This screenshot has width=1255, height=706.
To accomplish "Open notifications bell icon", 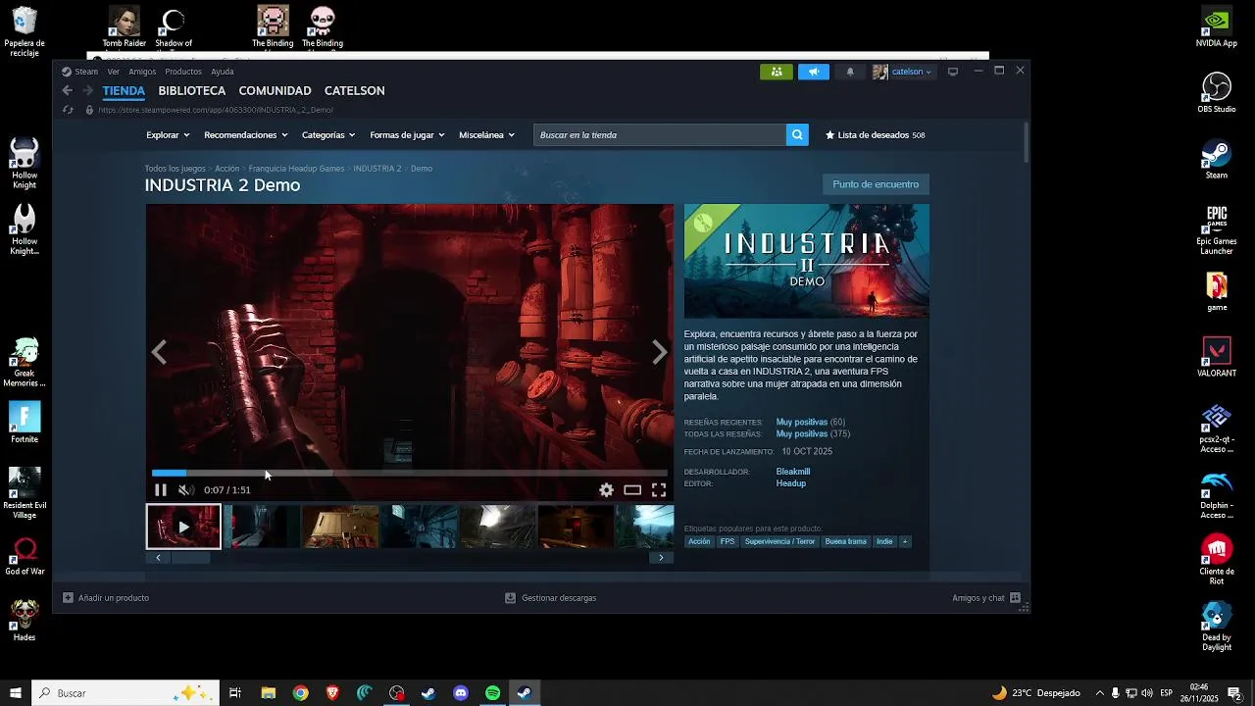I will [x=850, y=72].
